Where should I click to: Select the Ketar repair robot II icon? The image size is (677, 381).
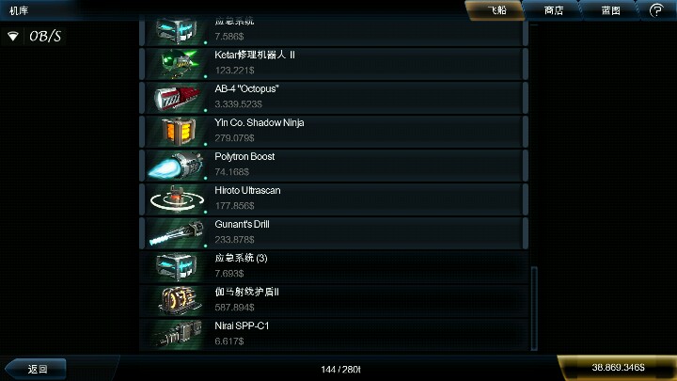177,64
